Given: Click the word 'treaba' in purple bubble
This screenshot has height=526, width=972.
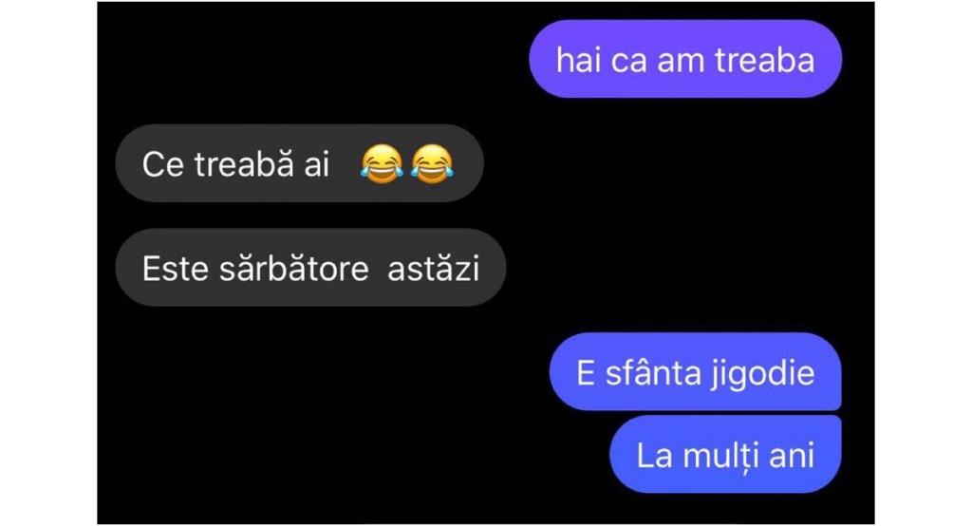Looking at the screenshot, I should coord(764,60).
